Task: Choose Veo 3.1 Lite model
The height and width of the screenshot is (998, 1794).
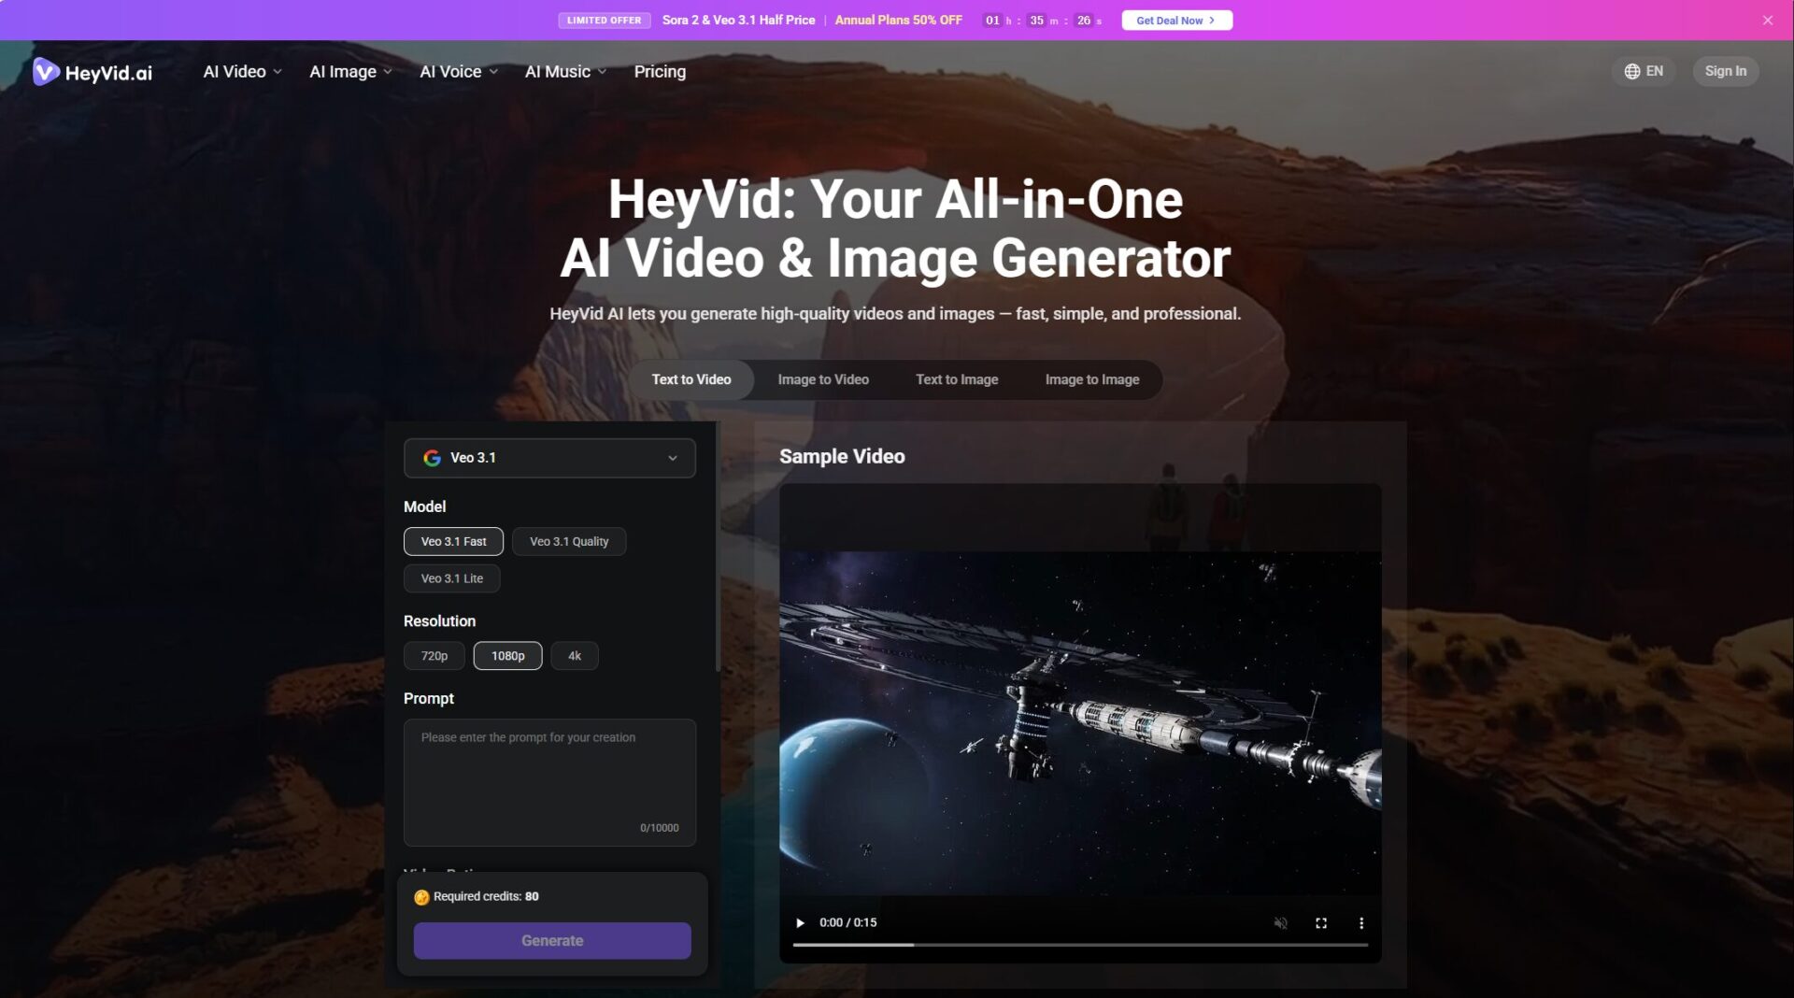Action: 451,578
